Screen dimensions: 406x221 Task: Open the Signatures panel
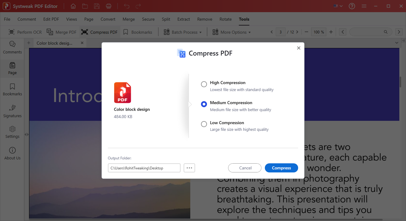click(x=12, y=111)
